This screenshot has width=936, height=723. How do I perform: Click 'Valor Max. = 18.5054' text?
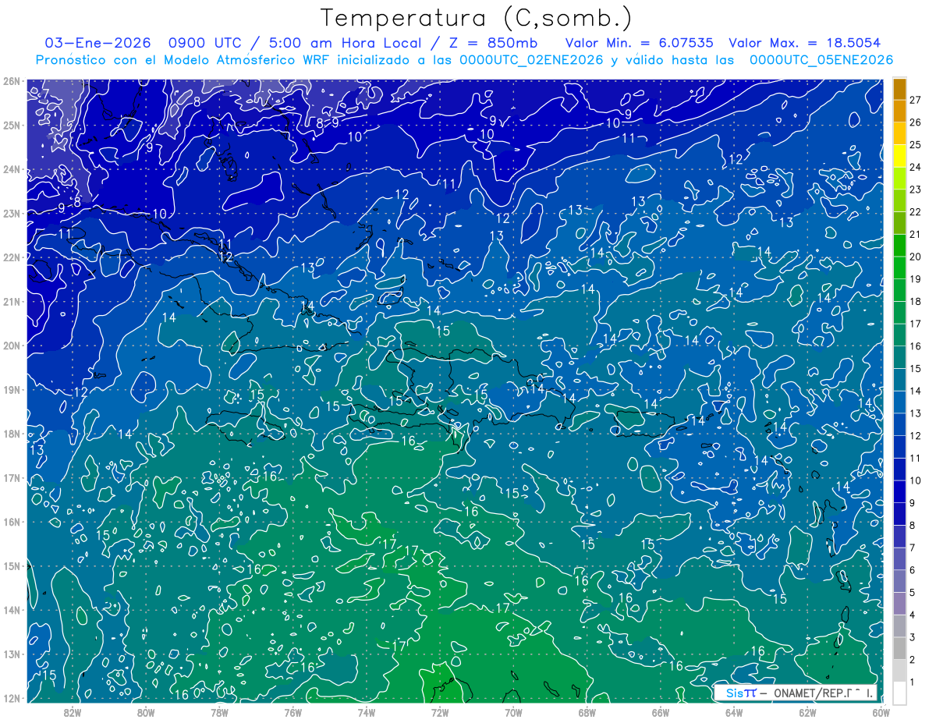[805, 43]
